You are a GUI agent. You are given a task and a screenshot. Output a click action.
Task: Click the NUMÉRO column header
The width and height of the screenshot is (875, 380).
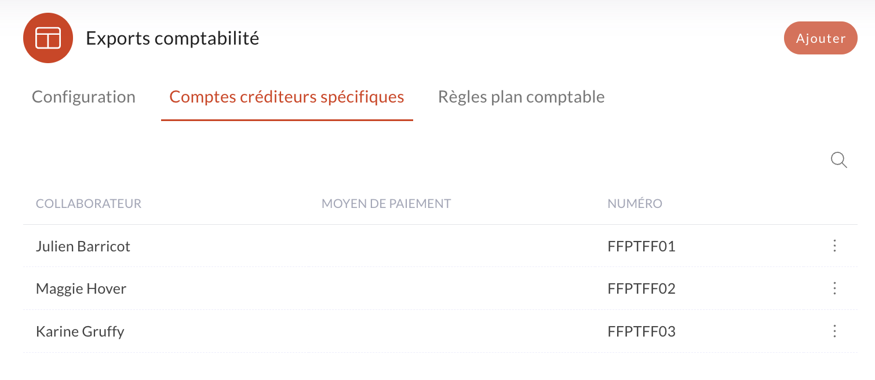(x=635, y=204)
